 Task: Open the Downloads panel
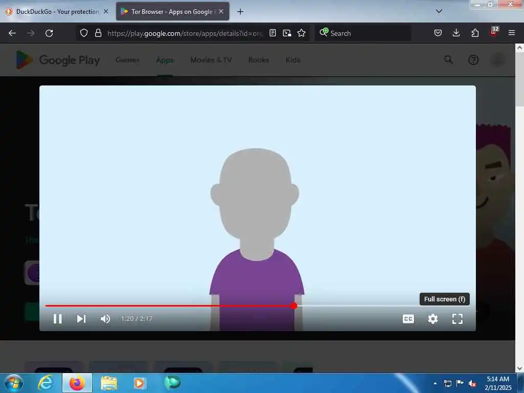(456, 33)
